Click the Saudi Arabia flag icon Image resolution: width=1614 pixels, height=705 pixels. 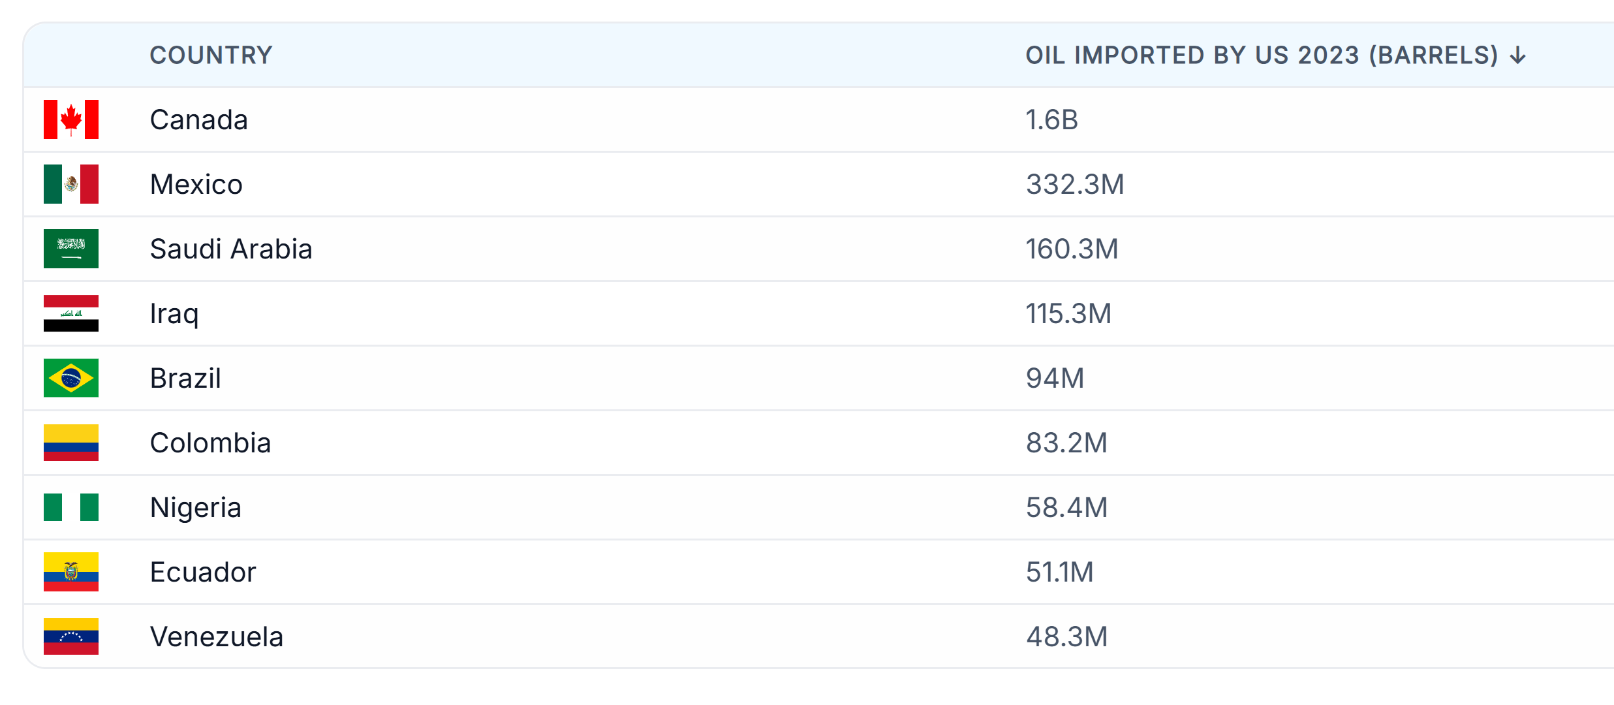tap(71, 249)
